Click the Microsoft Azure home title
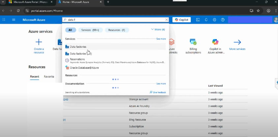The height and width of the screenshot is (137, 278). 34,20
